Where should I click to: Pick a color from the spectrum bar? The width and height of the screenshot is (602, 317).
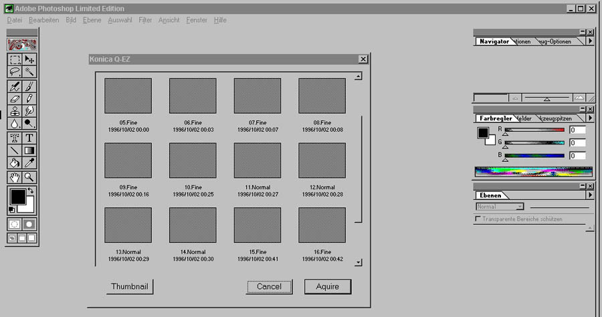pos(534,172)
